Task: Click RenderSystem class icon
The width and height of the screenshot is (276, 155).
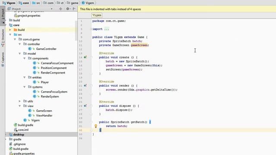Action: point(34,96)
